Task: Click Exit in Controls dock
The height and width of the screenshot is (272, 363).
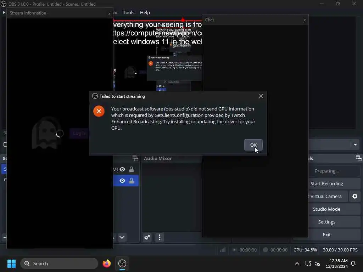Action: [x=326, y=234]
